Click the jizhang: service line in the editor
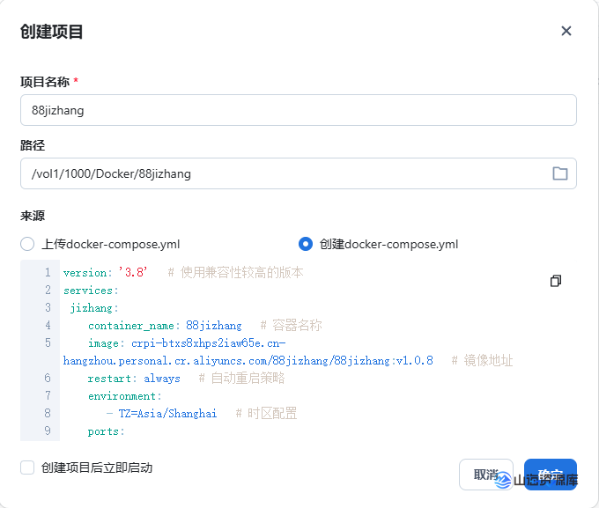Viewport: 599px width, 508px height. pyautogui.click(x=94, y=308)
